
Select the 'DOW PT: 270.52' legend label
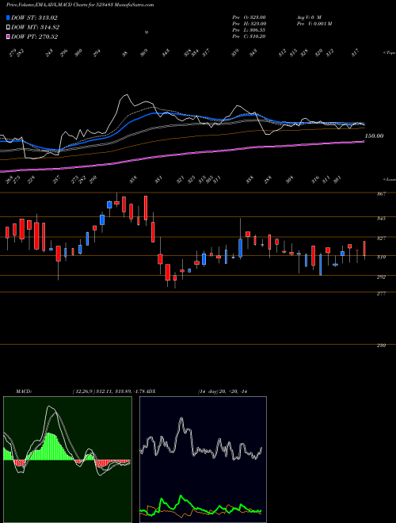pyautogui.click(x=34, y=36)
